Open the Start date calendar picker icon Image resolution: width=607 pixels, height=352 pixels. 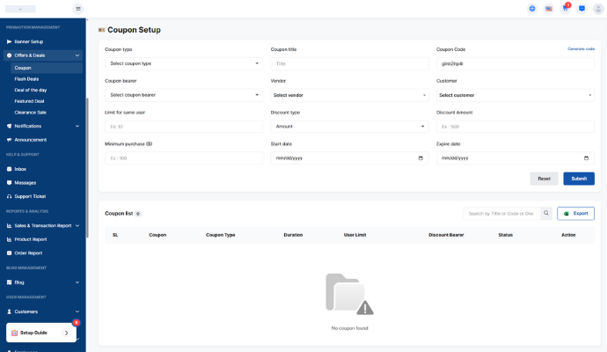[421, 158]
